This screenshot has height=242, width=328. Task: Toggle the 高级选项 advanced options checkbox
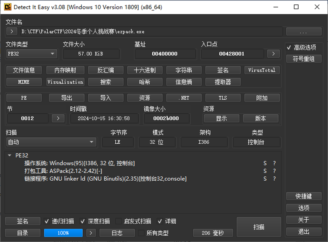(x=289, y=47)
